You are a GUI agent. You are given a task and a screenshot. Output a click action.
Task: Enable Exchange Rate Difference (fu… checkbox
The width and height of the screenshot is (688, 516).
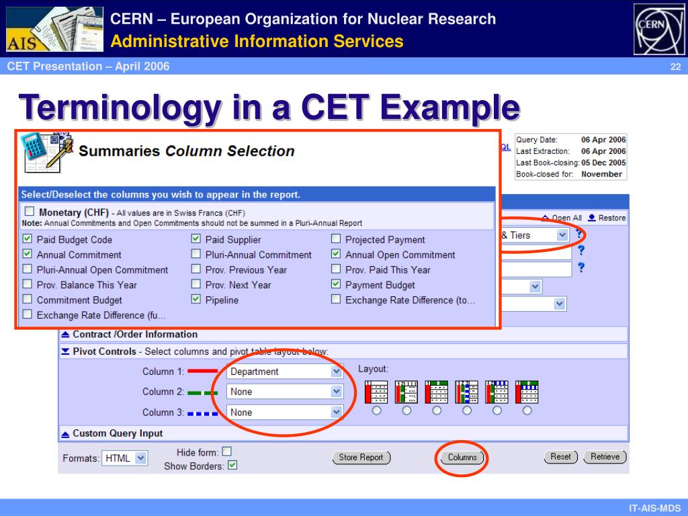[x=27, y=314]
